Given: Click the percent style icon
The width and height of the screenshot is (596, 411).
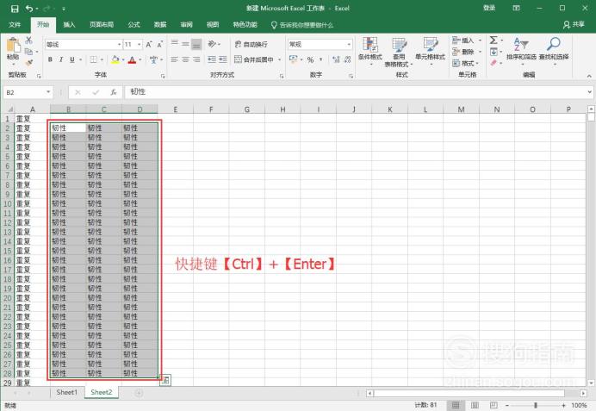Looking at the screenshot, I should [311, 59].
